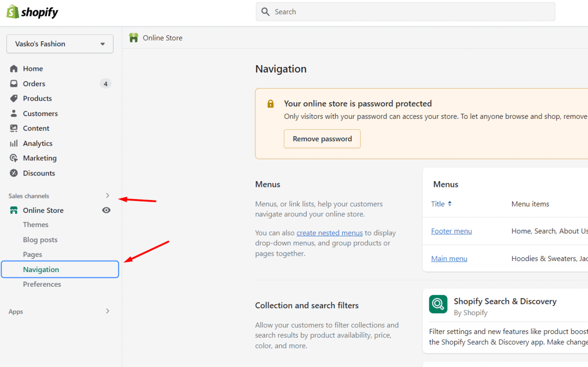The height and width of the screenshot is (367, 588).
Task: Click the Shopify logo icon
Action: 13,11
